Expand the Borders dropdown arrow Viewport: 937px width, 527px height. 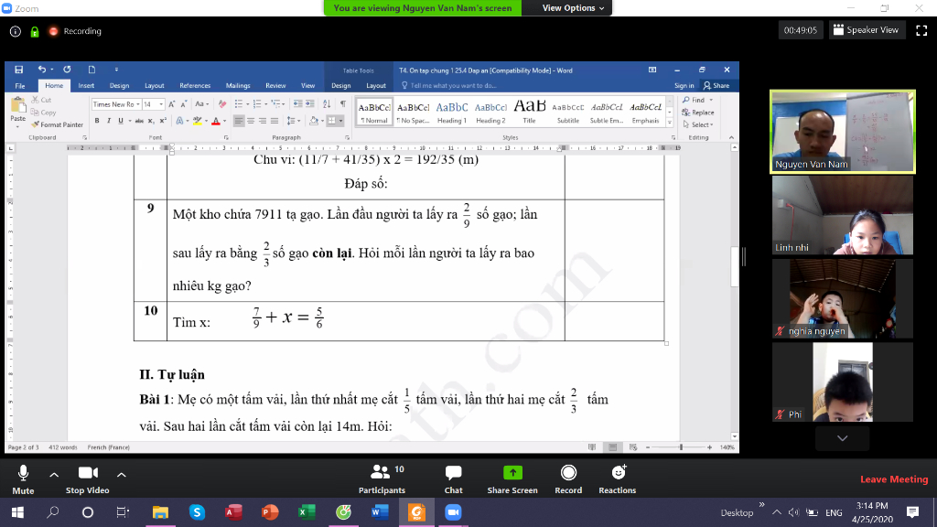340,121
